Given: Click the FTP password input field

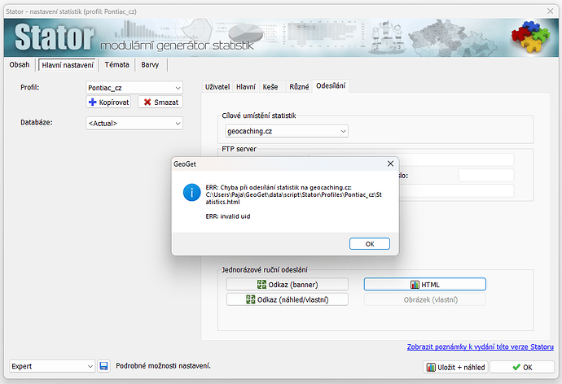Looking at the screenshot, I should coord(486,176).
